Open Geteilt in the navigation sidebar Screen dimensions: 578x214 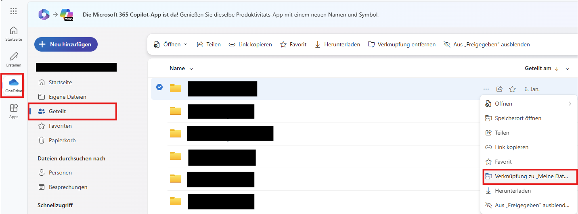(58, 111)
